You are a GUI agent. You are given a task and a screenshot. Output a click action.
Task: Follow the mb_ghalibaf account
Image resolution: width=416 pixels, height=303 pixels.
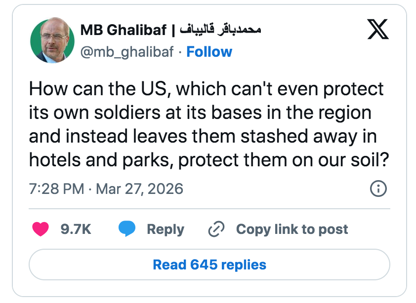209,52
